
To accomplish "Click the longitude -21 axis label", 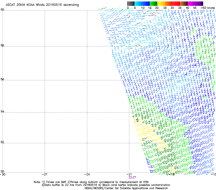I will click(129, 175).
